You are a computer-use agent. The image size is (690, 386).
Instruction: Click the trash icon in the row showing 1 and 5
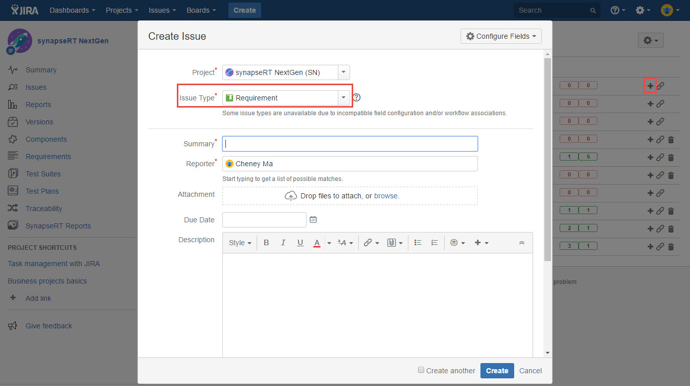pyautogui.click(x=671, y=157)
